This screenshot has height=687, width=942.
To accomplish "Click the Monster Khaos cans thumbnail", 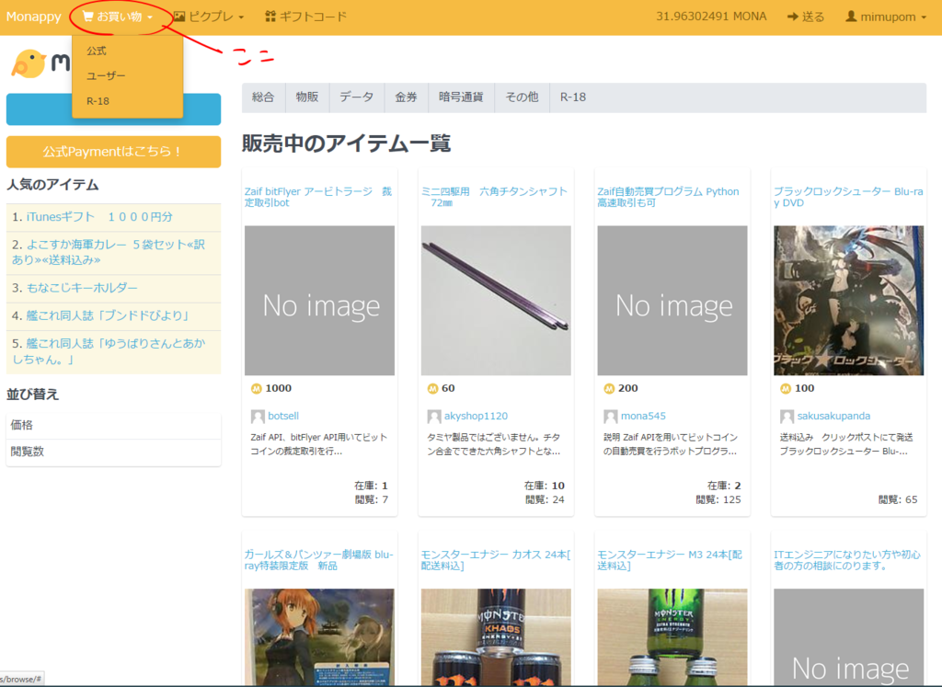I will [x=496, y=637].
